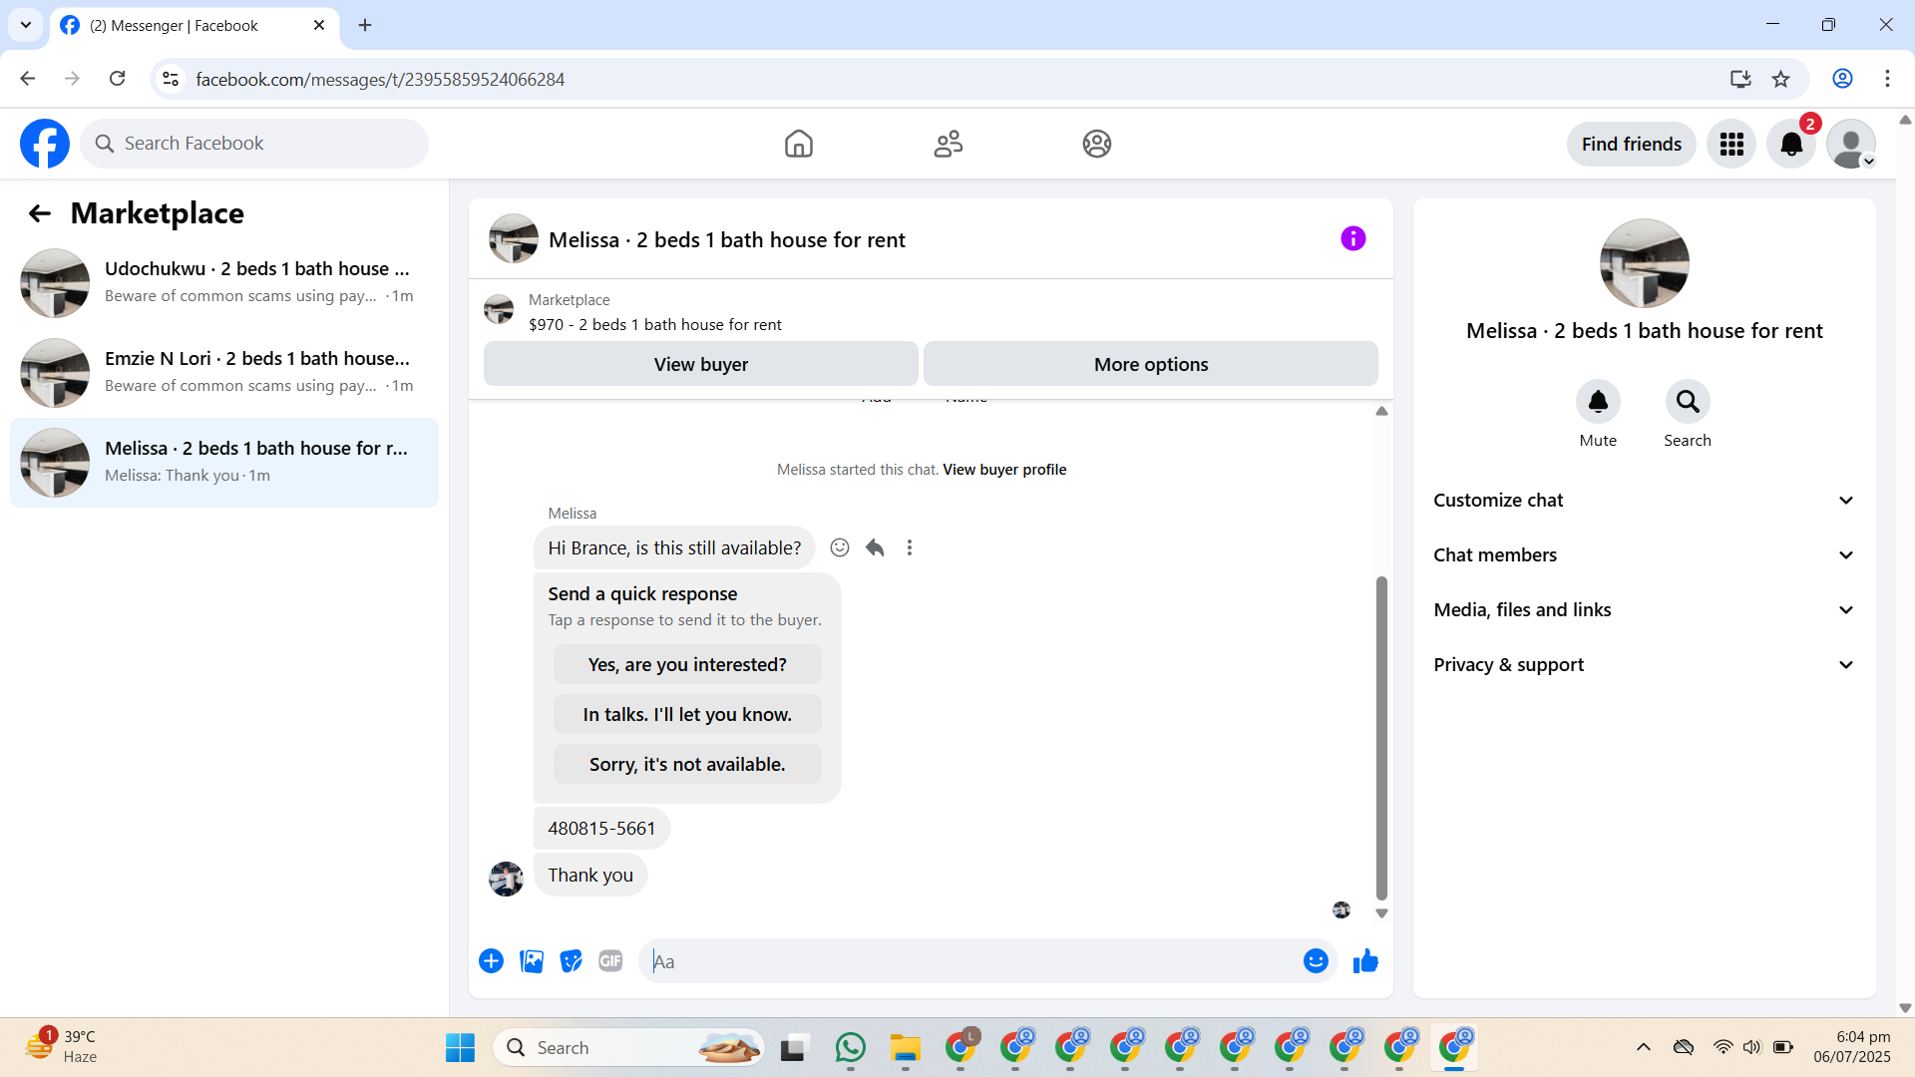
Task: Click the listing thumbnail in right panel
Action: pos(1645,263)
